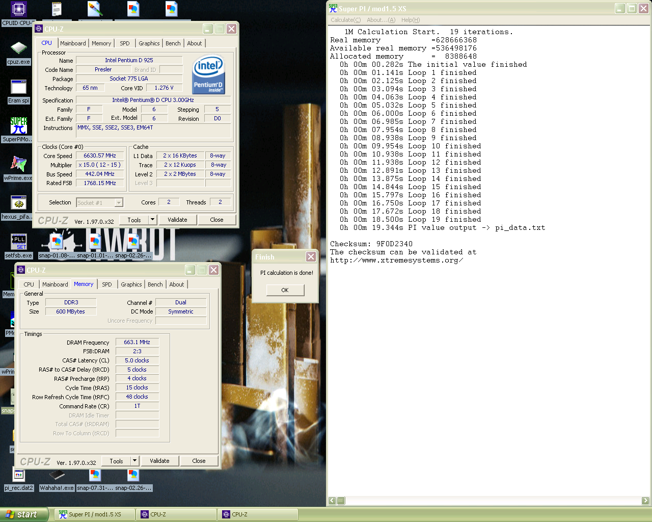Confirm OK in Finish dialog
Viewport: 652px width, 522px height.
(x=285, y=290)
